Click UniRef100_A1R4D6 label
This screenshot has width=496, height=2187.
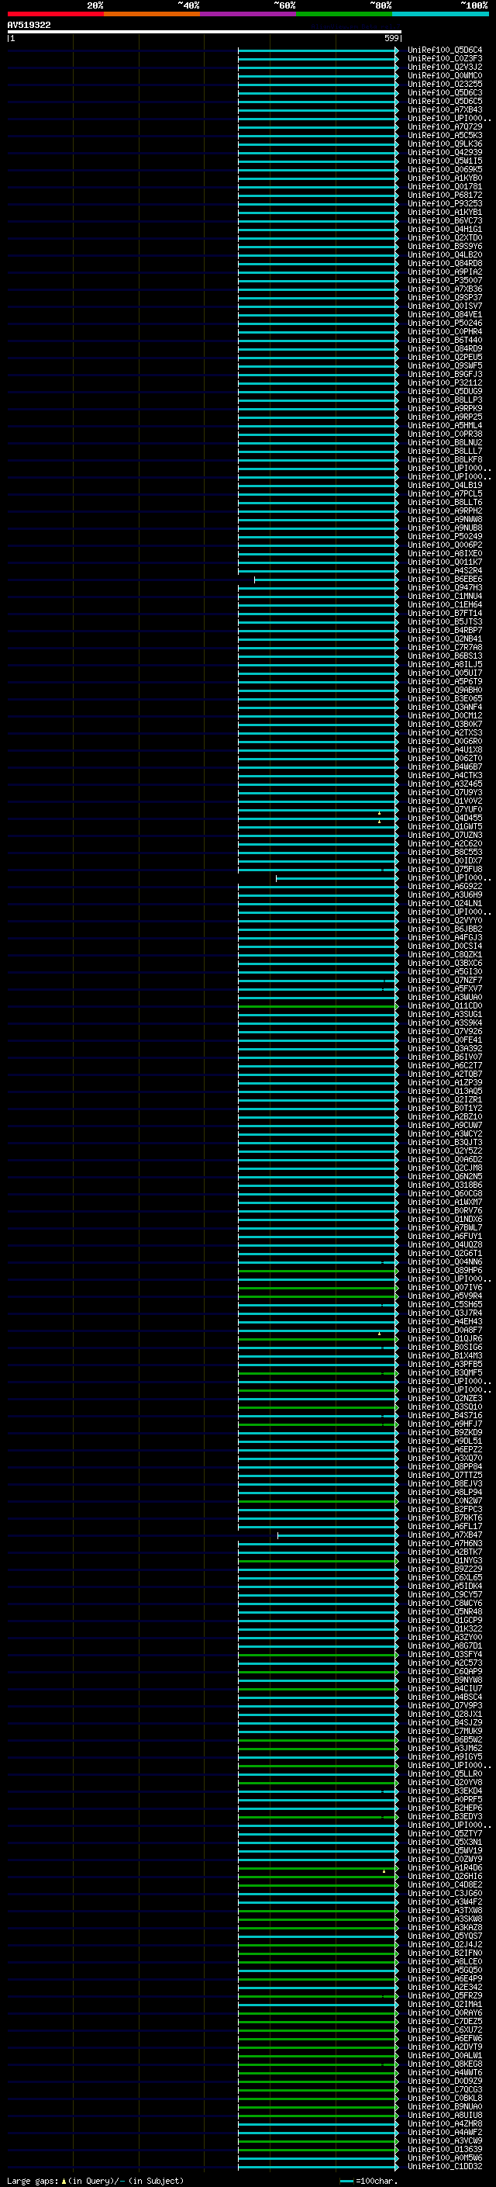click(x=444, y=1868)
